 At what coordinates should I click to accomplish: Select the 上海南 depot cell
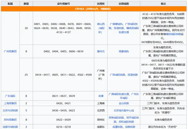coord(101,103)
